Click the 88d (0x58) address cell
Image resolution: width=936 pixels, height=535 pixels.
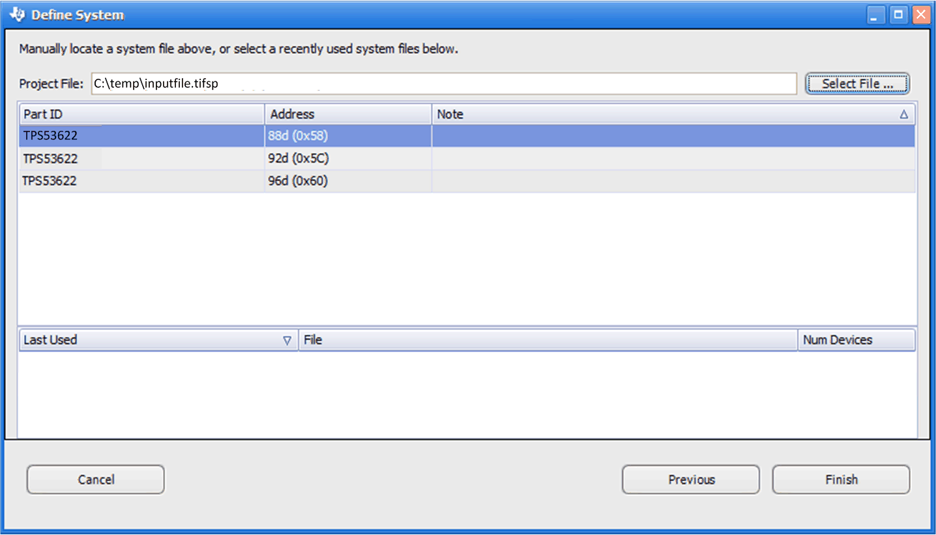[x=348, y=136]
